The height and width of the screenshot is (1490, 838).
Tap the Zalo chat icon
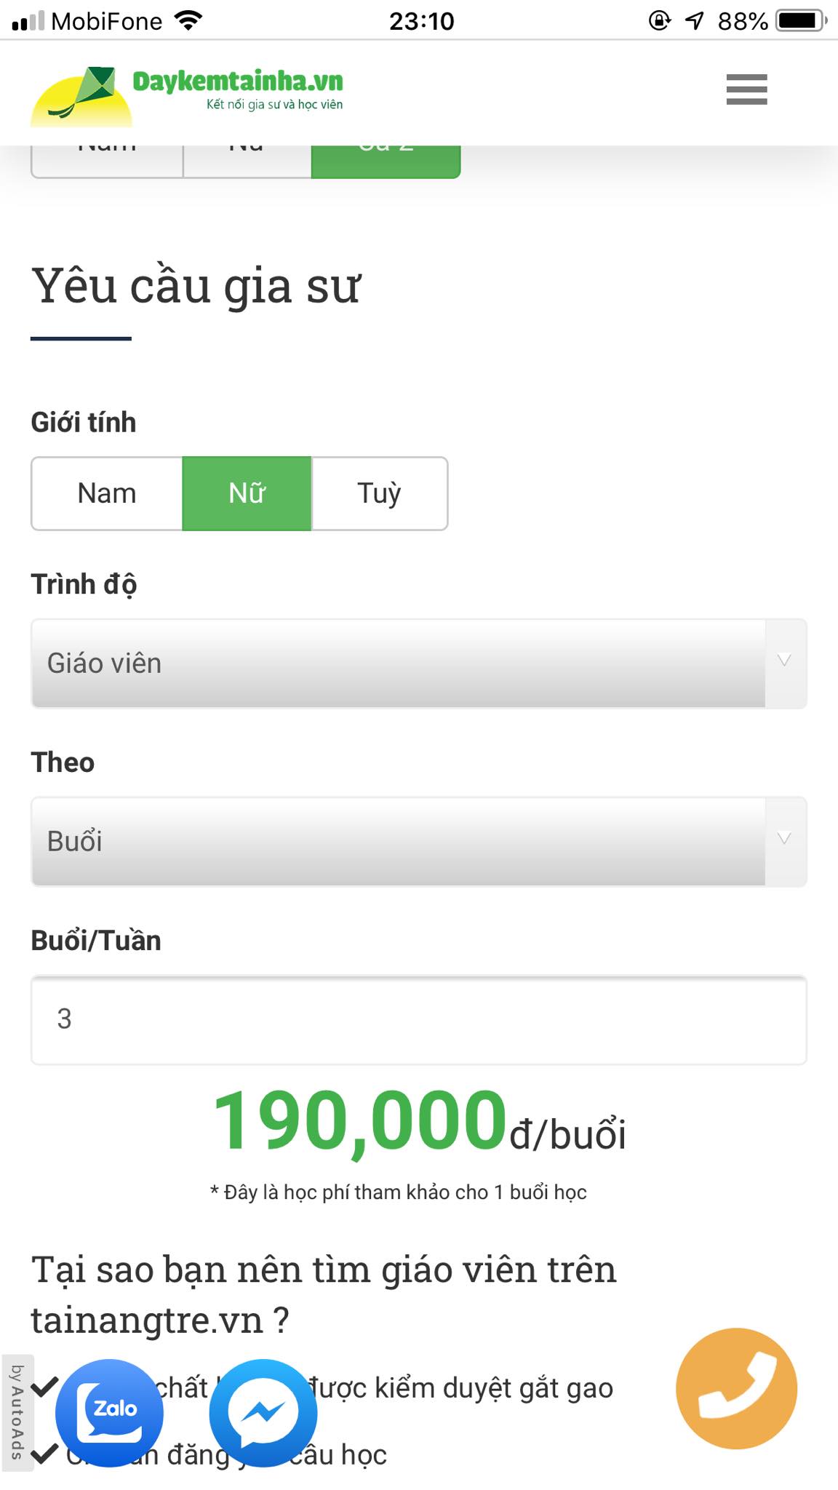[x=110, y=1412]
